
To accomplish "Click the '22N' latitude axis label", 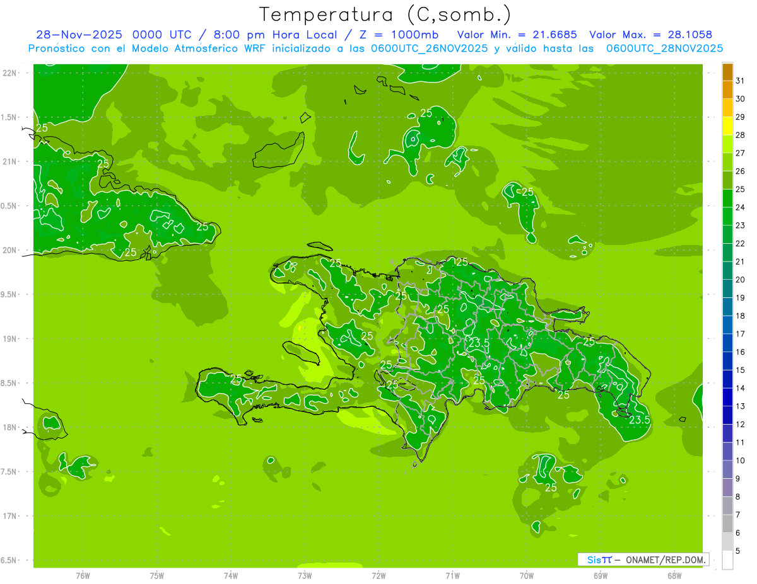I will tap(9, 73).
